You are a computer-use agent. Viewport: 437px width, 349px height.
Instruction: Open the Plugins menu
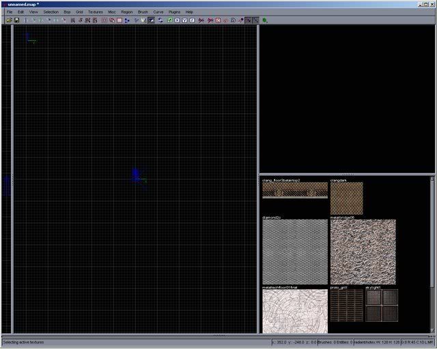(174, 12)
